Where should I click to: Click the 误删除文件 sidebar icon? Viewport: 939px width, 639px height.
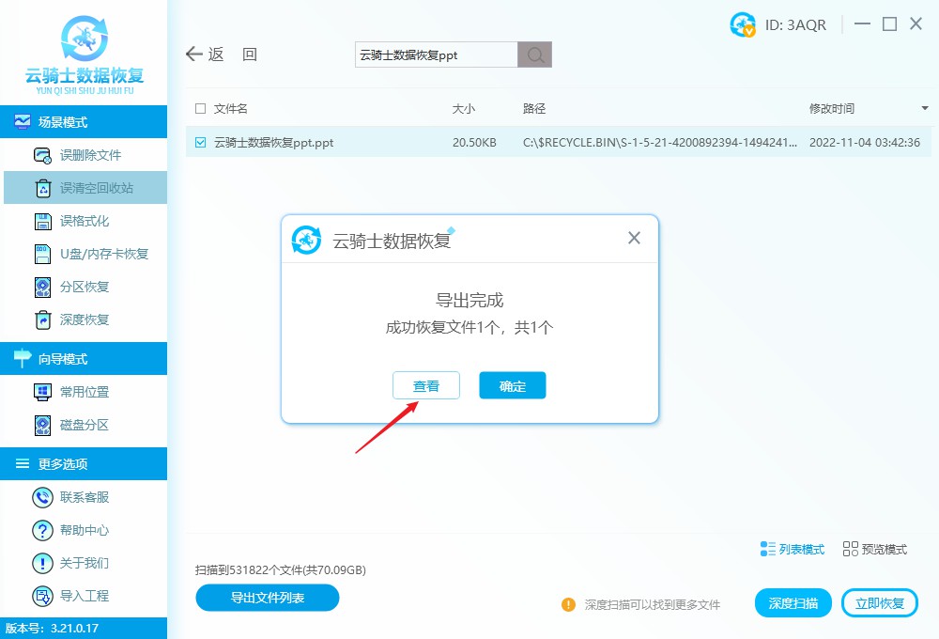click(42, 155)
